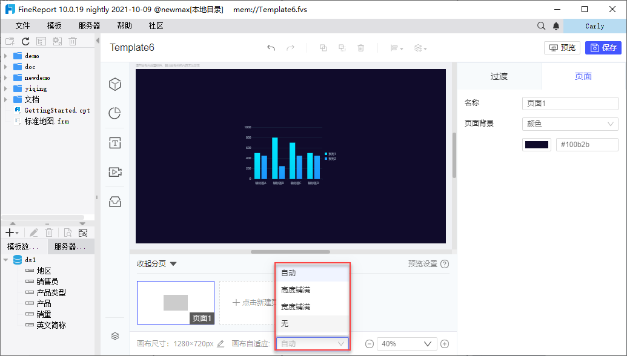Click the 保存 button
Viewport: 627px width, 356px height.
tap(603, 48)
